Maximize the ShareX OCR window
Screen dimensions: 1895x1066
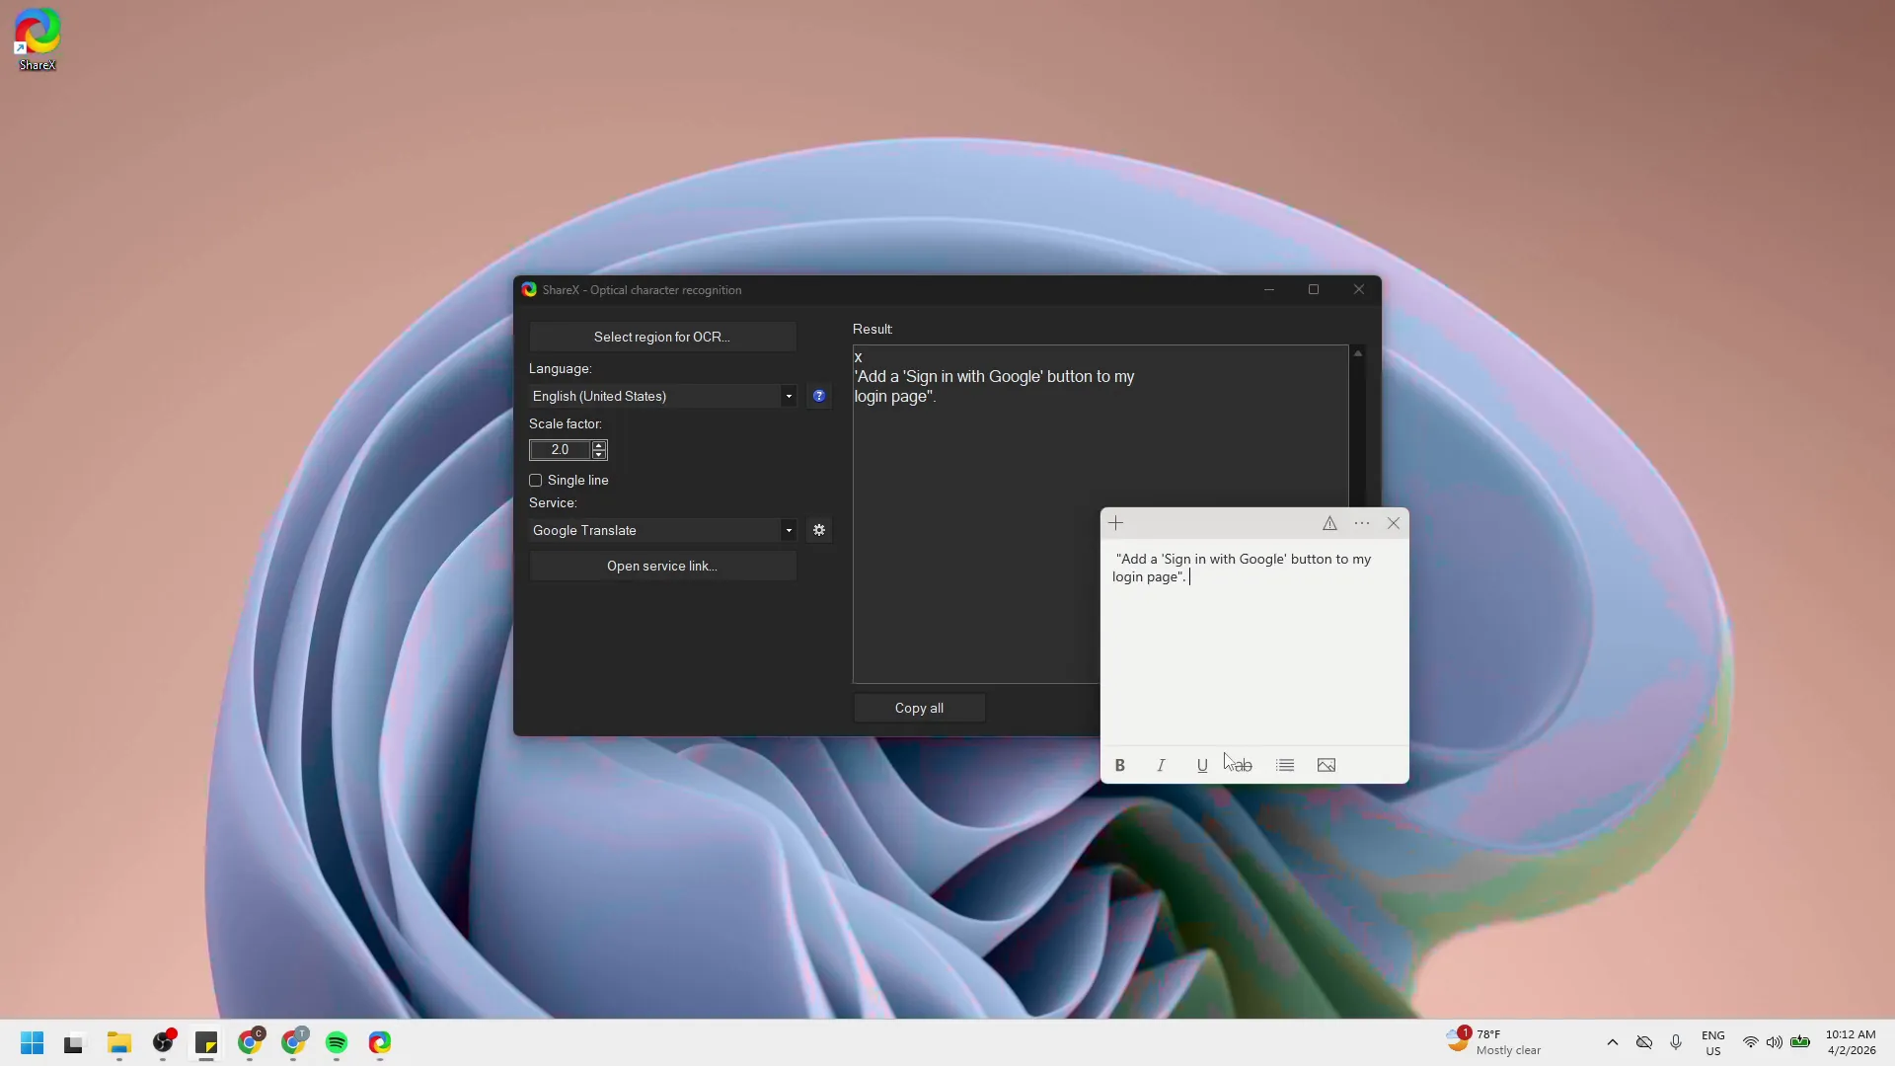tap(1314, 289)
